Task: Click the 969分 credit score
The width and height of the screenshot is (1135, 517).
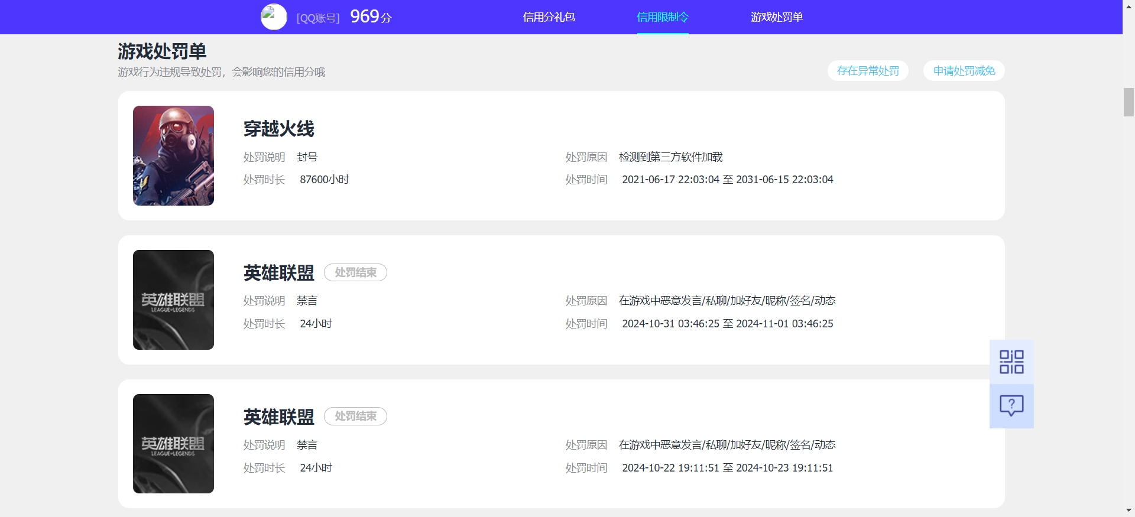Action: [x=371, y=17]
